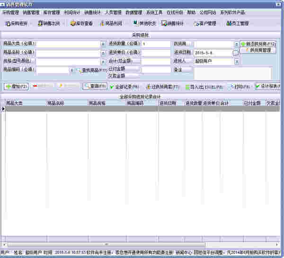Click the 进货单价 input field

[156, 53]
